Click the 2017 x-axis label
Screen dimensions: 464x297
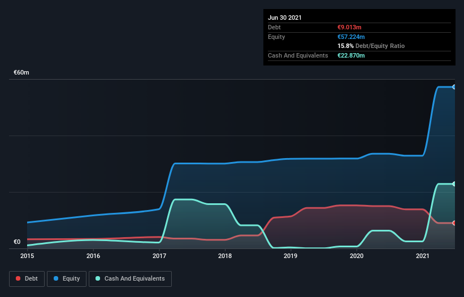click(x=159, y=256)
